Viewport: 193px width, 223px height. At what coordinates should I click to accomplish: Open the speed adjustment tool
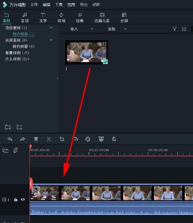75,139
